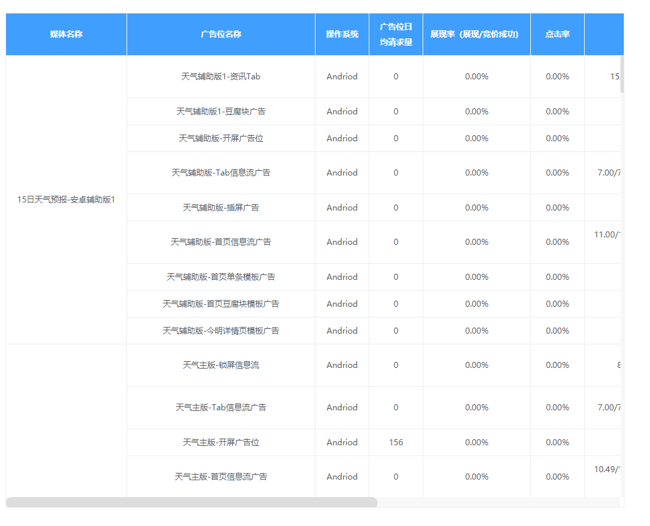
Task: Open 天气辅助版-Tab信息流广告 ad placement
Action: coord(220,172)
